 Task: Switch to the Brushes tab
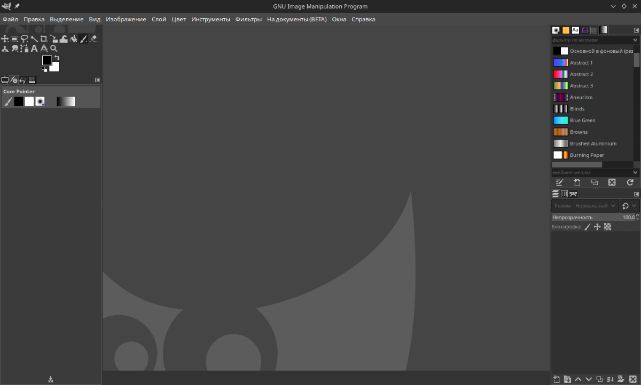pyautogui.click(x=556, y=30)
